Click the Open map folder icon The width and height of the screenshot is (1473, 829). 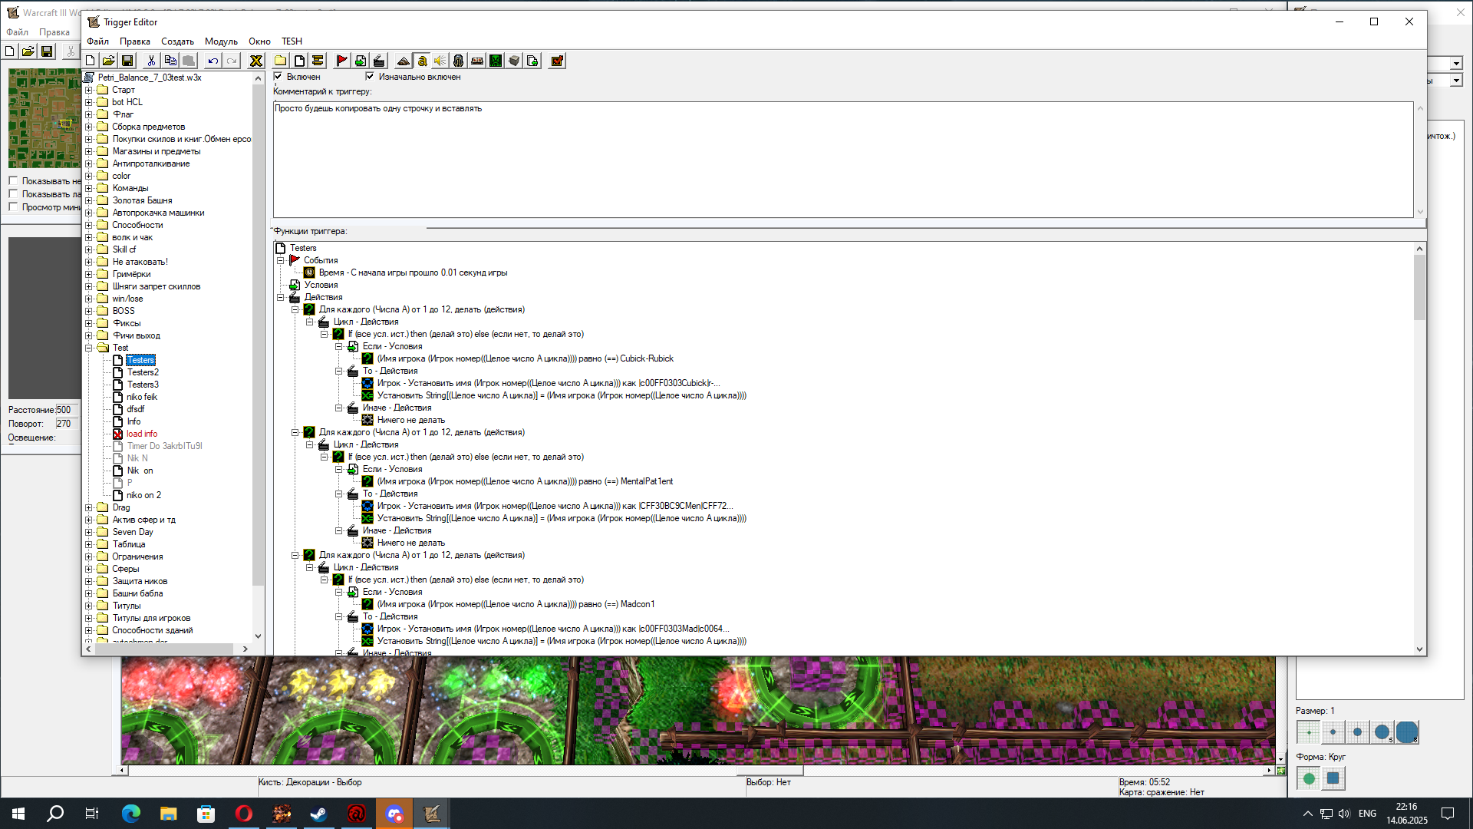[x=109, y=61]
